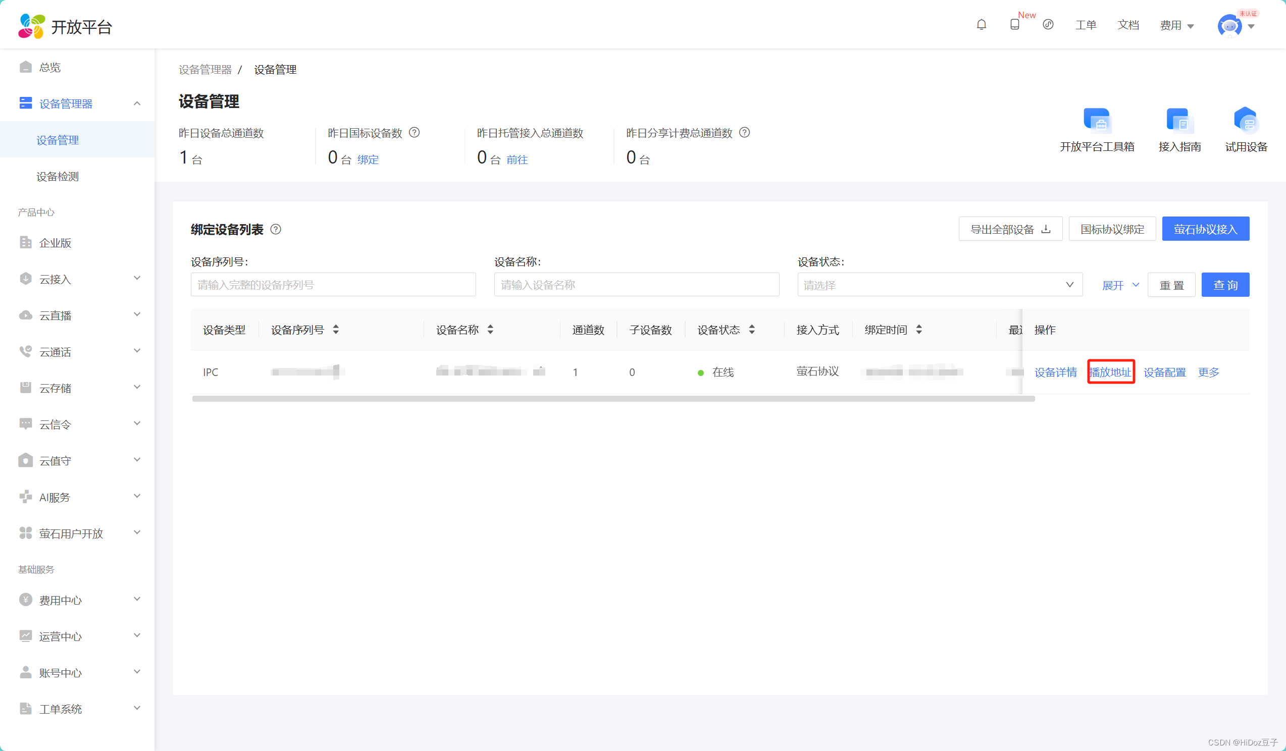This screenshot has width=1286, height=751.
Task: Click the 设备序列号 input field
Action: [x=333, y=285]
